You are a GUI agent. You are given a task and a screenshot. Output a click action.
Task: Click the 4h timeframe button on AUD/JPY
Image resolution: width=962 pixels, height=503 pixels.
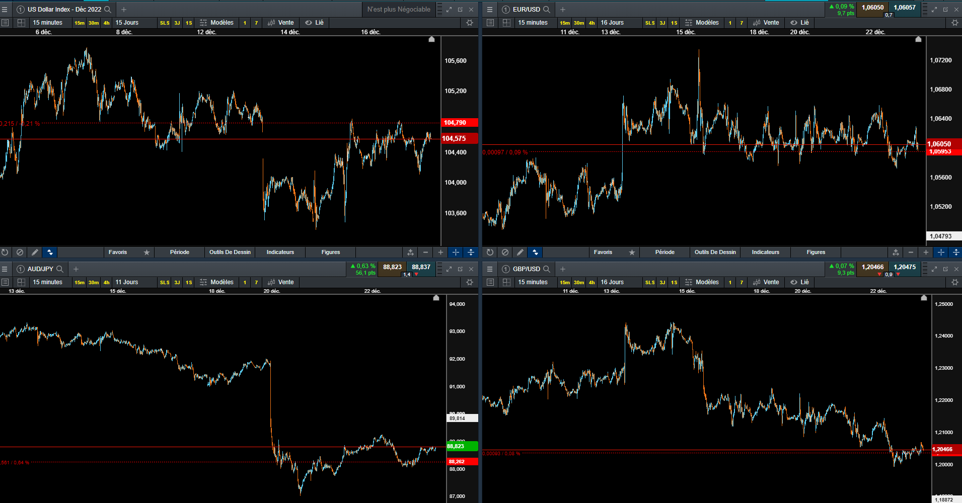[106, 283]
